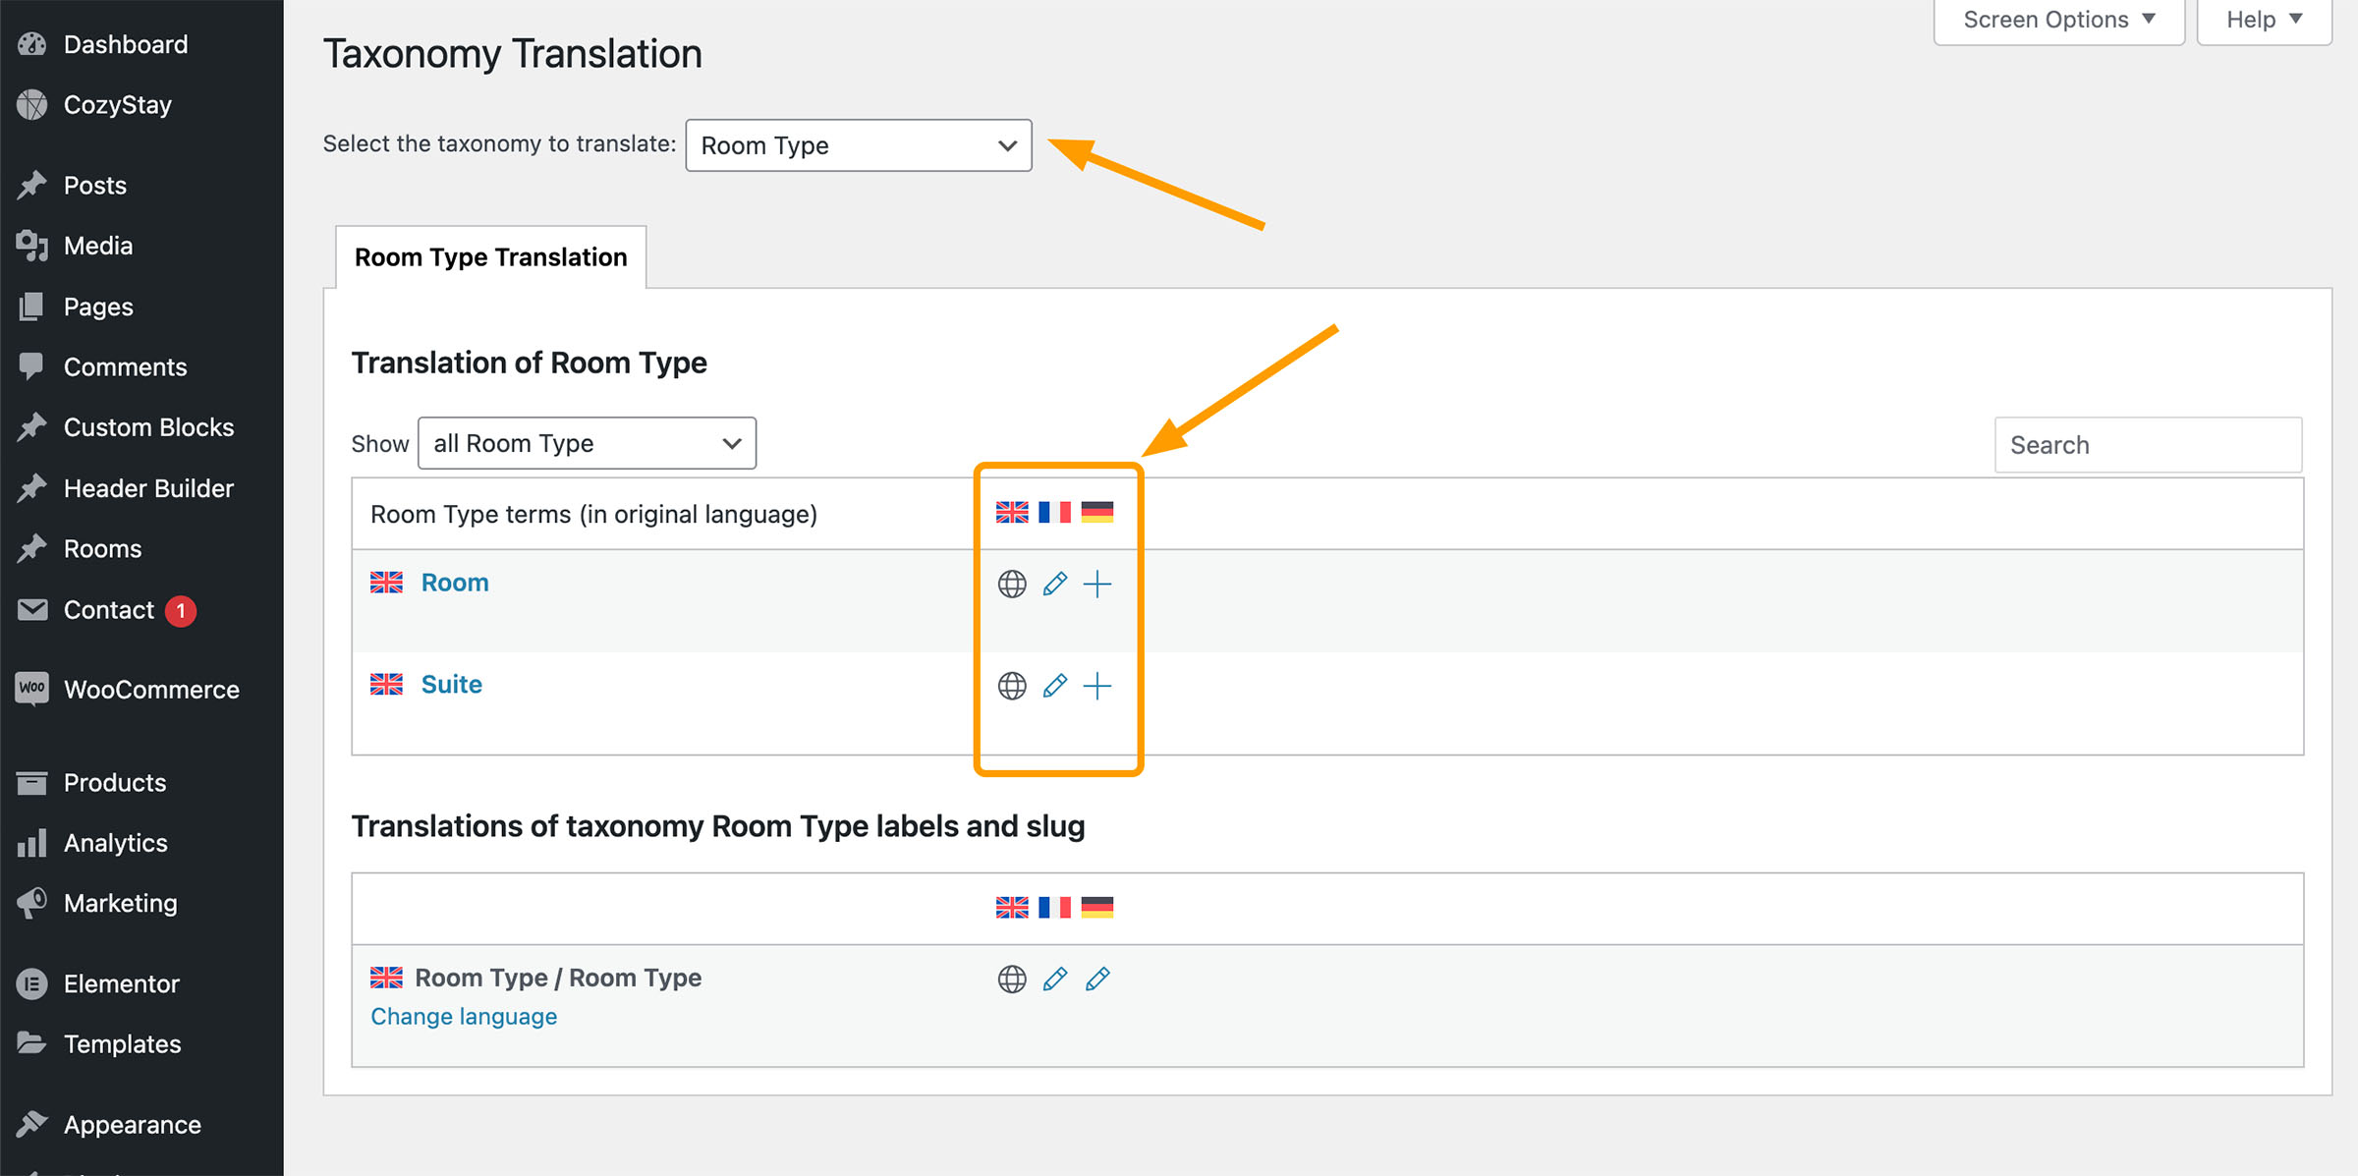Viewport: 2358px width, 1176px height.
Task: Open the taxonomy selection dropdown
Action: click(858, 145)
